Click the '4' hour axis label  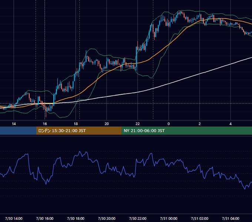click(x=231, y=124)
